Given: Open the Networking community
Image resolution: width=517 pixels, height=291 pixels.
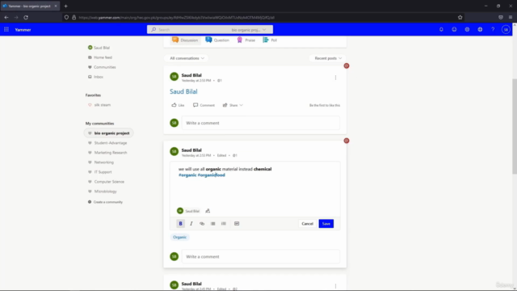Looking at the screenshot, I should [x=104, y=162].
